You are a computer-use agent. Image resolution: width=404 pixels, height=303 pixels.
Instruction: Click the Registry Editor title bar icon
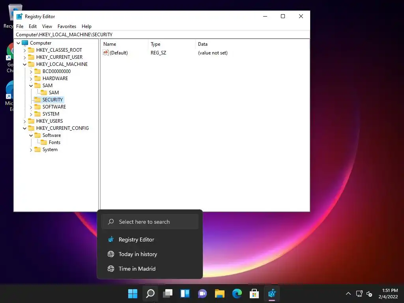click(x=19, y=17)
